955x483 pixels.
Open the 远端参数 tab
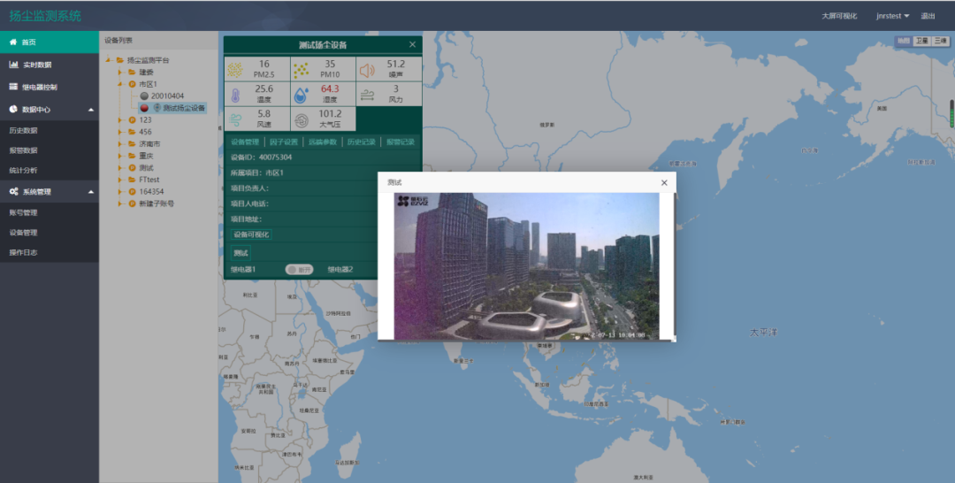coord(323,142)
